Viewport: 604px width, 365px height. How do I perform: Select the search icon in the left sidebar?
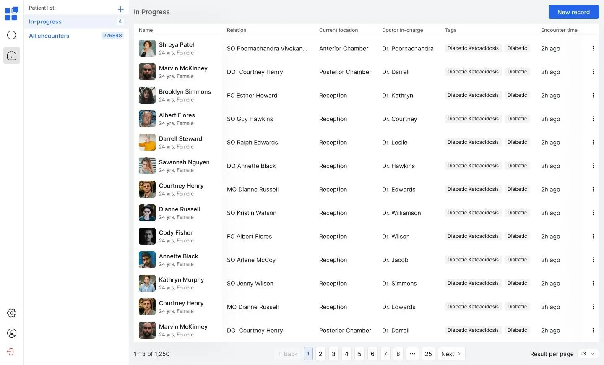pyautogui.click(x=11, y=35)
